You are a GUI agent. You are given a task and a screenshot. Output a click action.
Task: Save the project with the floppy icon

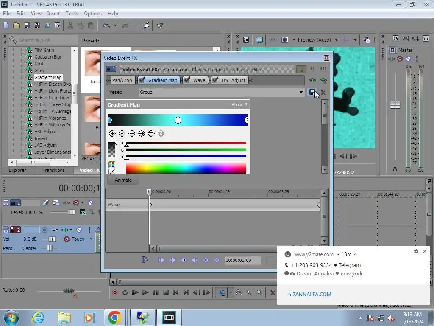point(27,26)
